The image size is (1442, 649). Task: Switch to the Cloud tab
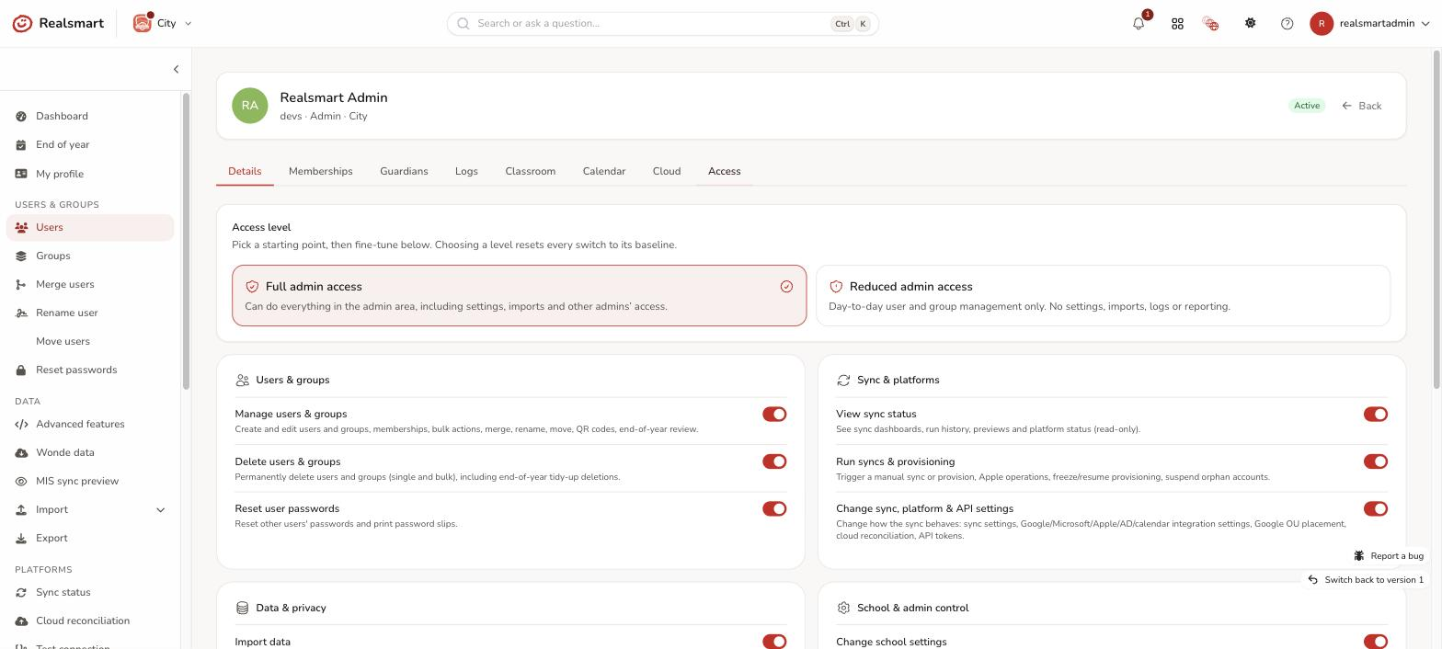point(667,171)
